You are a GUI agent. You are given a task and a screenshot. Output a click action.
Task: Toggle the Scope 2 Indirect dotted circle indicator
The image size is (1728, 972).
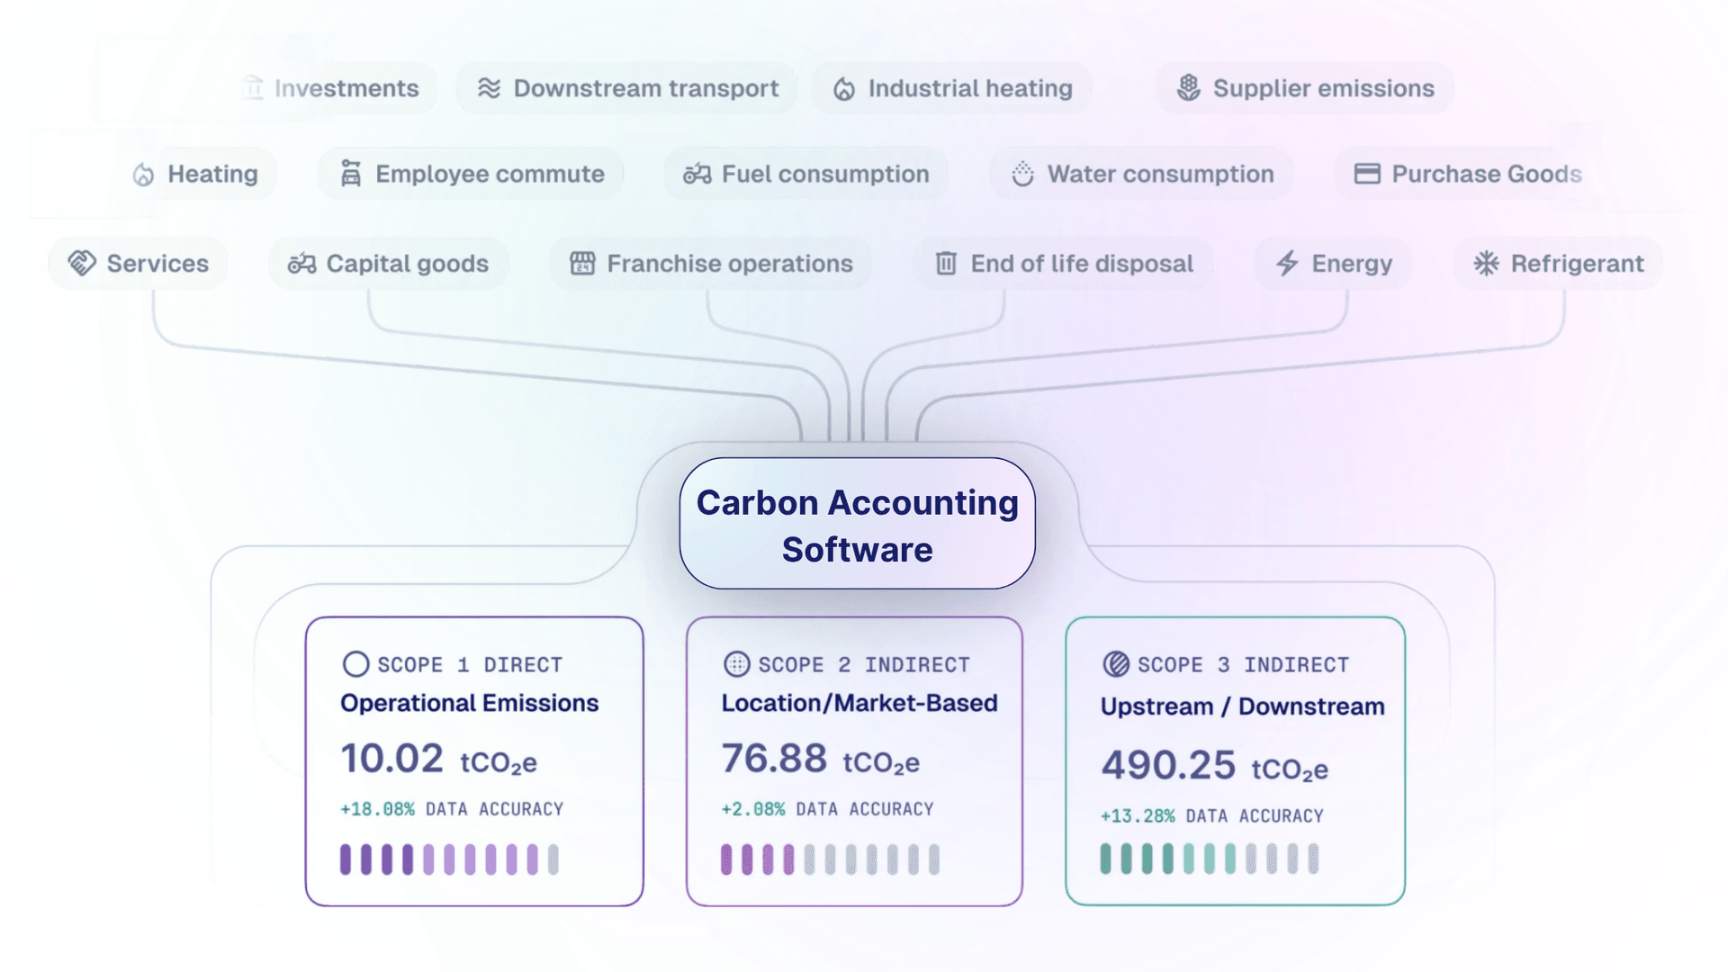[x=736, y=664]
